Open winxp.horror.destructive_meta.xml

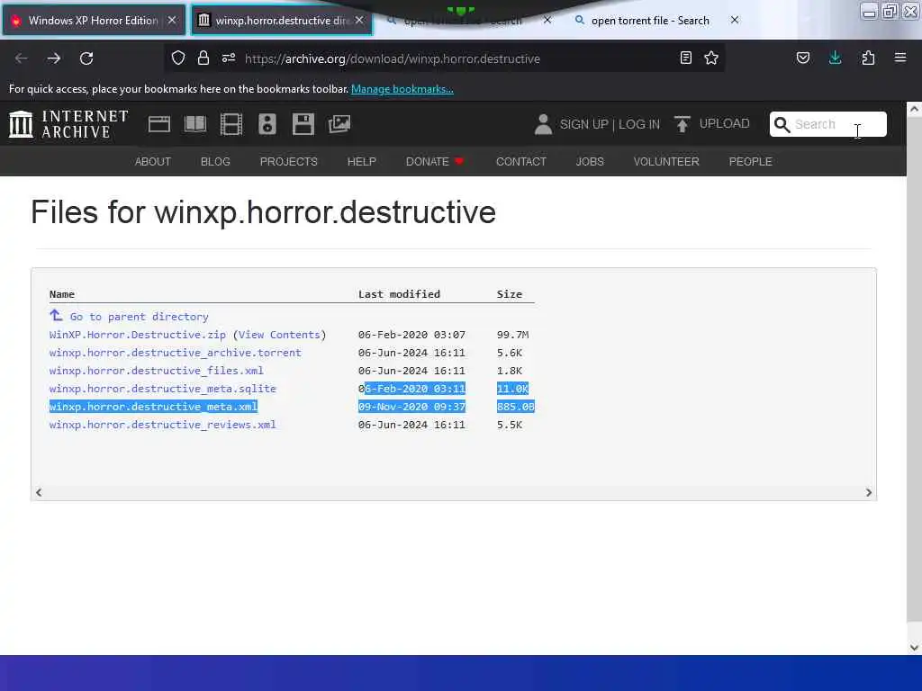tap(153, 407)
